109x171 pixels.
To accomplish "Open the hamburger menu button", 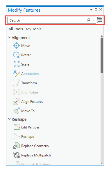I will tap(100, 20).
